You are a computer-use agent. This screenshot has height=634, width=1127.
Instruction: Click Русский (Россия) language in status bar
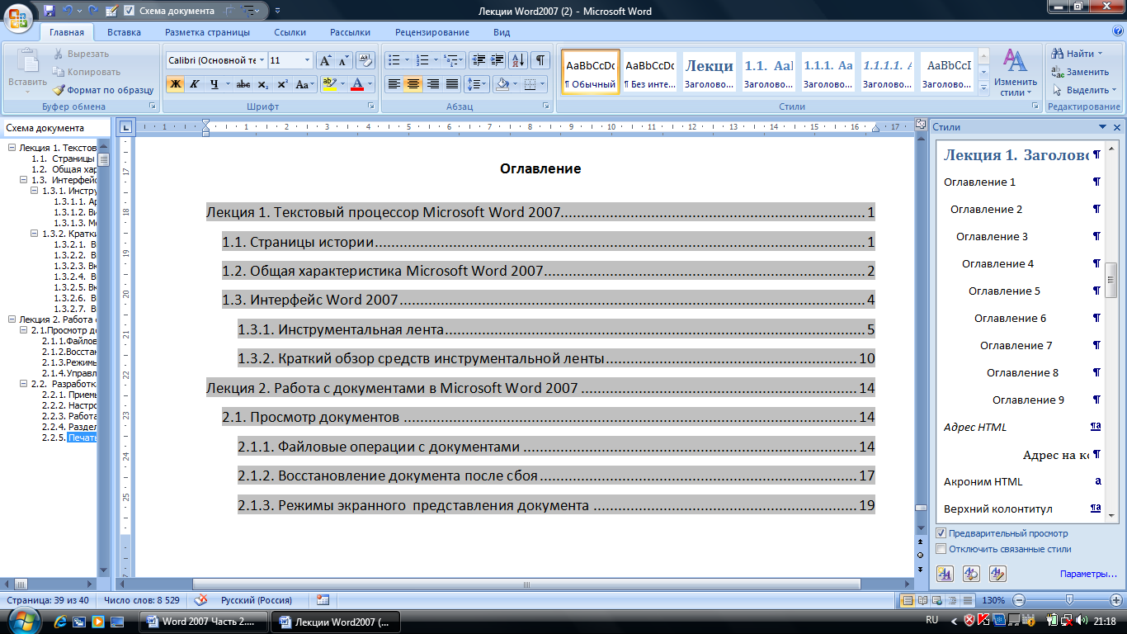tap(257, 600)
